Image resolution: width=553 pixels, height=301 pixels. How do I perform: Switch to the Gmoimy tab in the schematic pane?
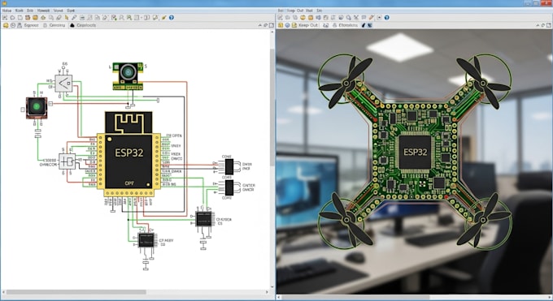point(57,25)
